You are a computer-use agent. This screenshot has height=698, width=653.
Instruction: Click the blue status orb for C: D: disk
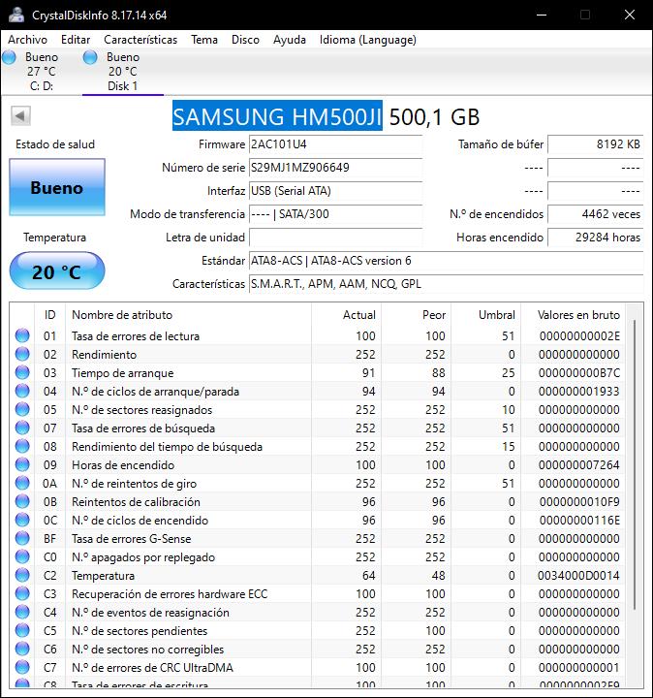click(x=9, y=57)
